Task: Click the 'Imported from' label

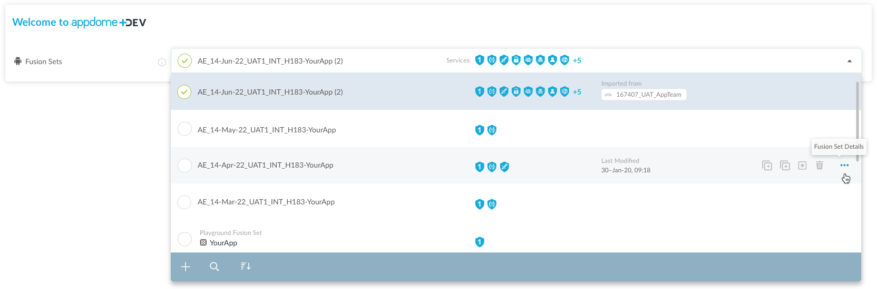Action: [621, 84]
